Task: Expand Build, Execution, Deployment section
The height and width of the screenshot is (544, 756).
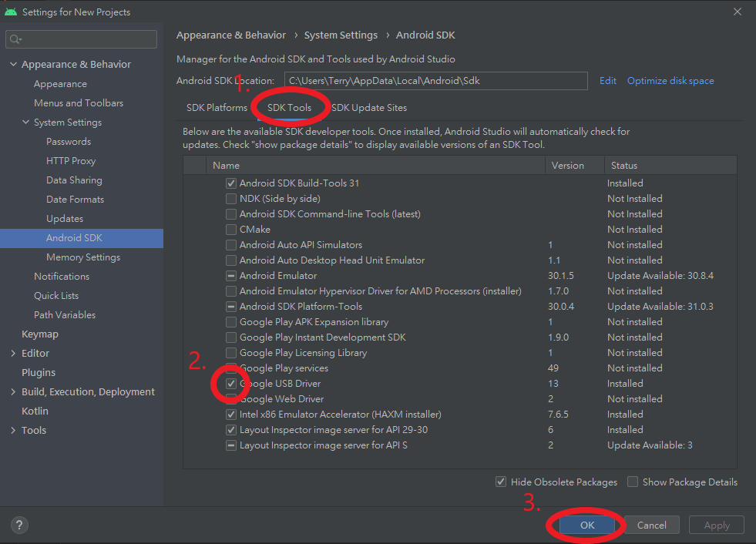Action: [13, 391]
